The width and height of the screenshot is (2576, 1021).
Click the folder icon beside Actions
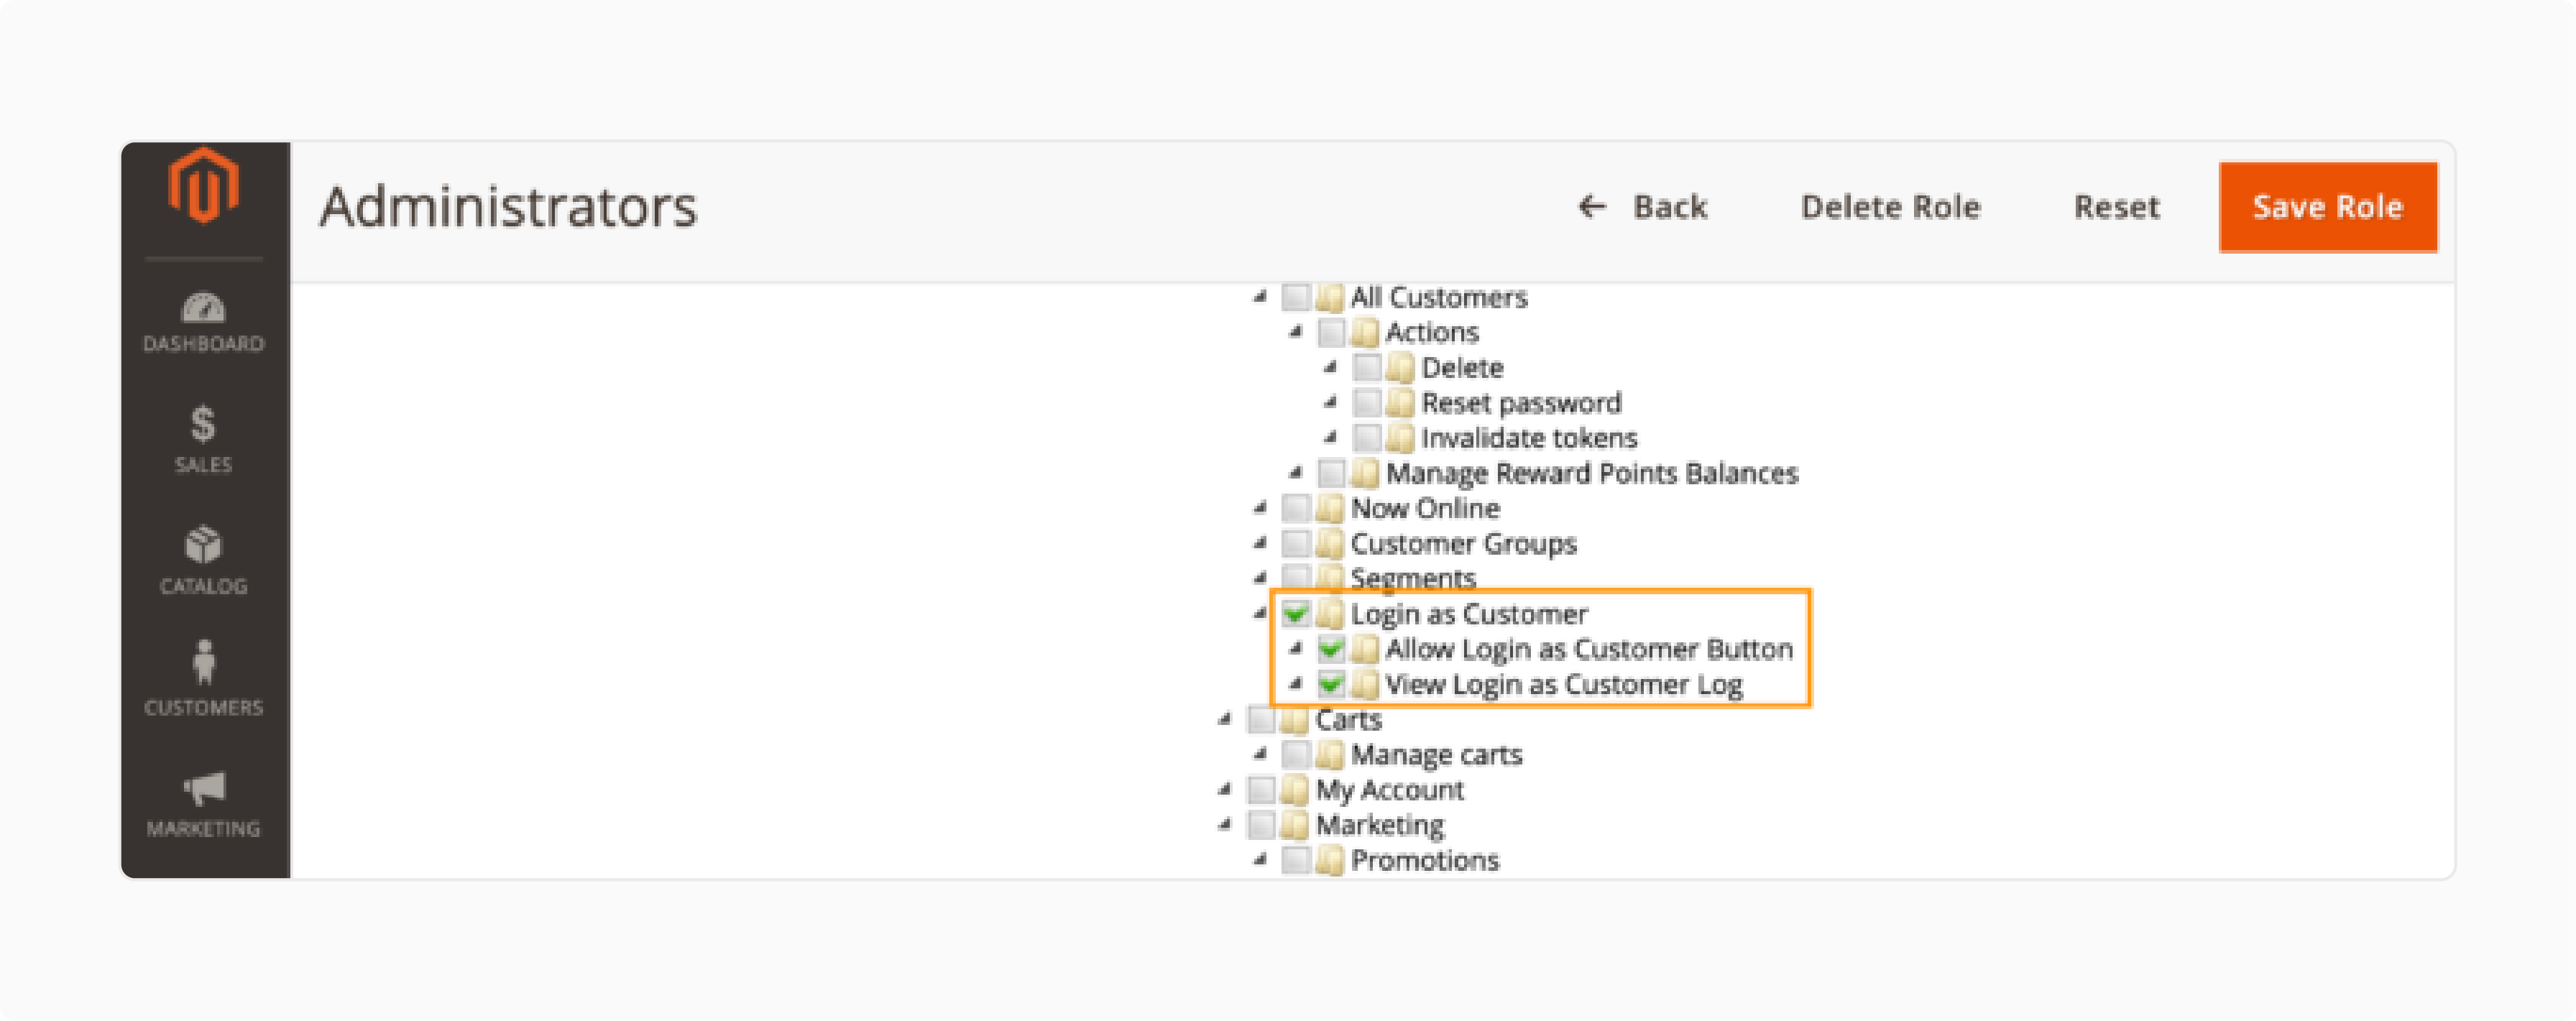point(1365,333)
